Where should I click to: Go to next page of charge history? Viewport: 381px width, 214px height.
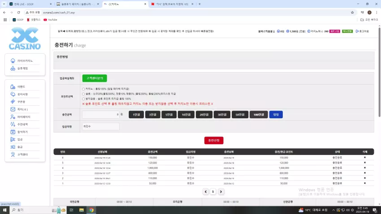click(x=221, y=192)
